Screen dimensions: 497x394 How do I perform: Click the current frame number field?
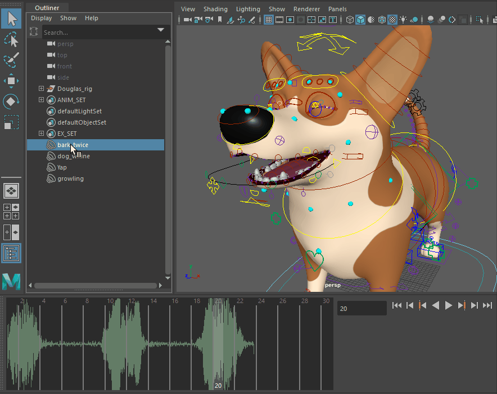tap(362, 308)
